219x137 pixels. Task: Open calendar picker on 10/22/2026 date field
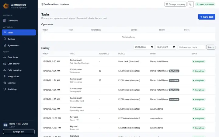click(x=152, y=47)
